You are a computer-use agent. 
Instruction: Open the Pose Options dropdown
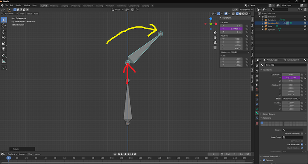click(x=246, y=10)
